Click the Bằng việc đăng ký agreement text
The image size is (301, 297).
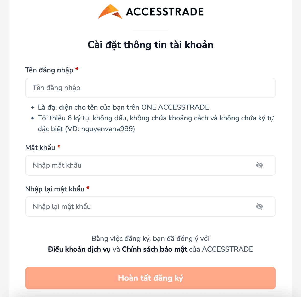click(150, 239)
